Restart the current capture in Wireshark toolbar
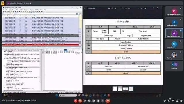Viewport: 184px width, 104px height. coord(7,12)
